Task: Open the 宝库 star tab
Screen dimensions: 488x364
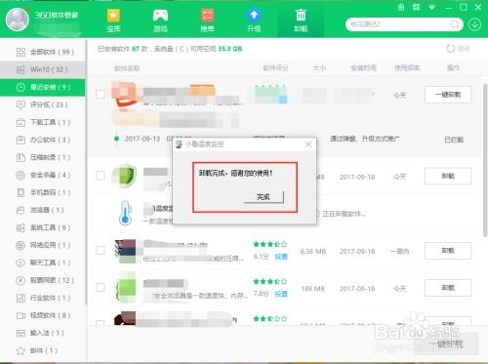Action: pyautogui.click(x=113, y=20)
